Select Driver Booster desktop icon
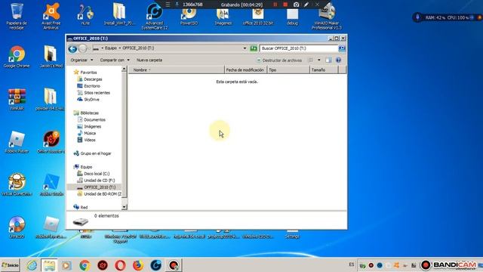 (x=51, y=142)
